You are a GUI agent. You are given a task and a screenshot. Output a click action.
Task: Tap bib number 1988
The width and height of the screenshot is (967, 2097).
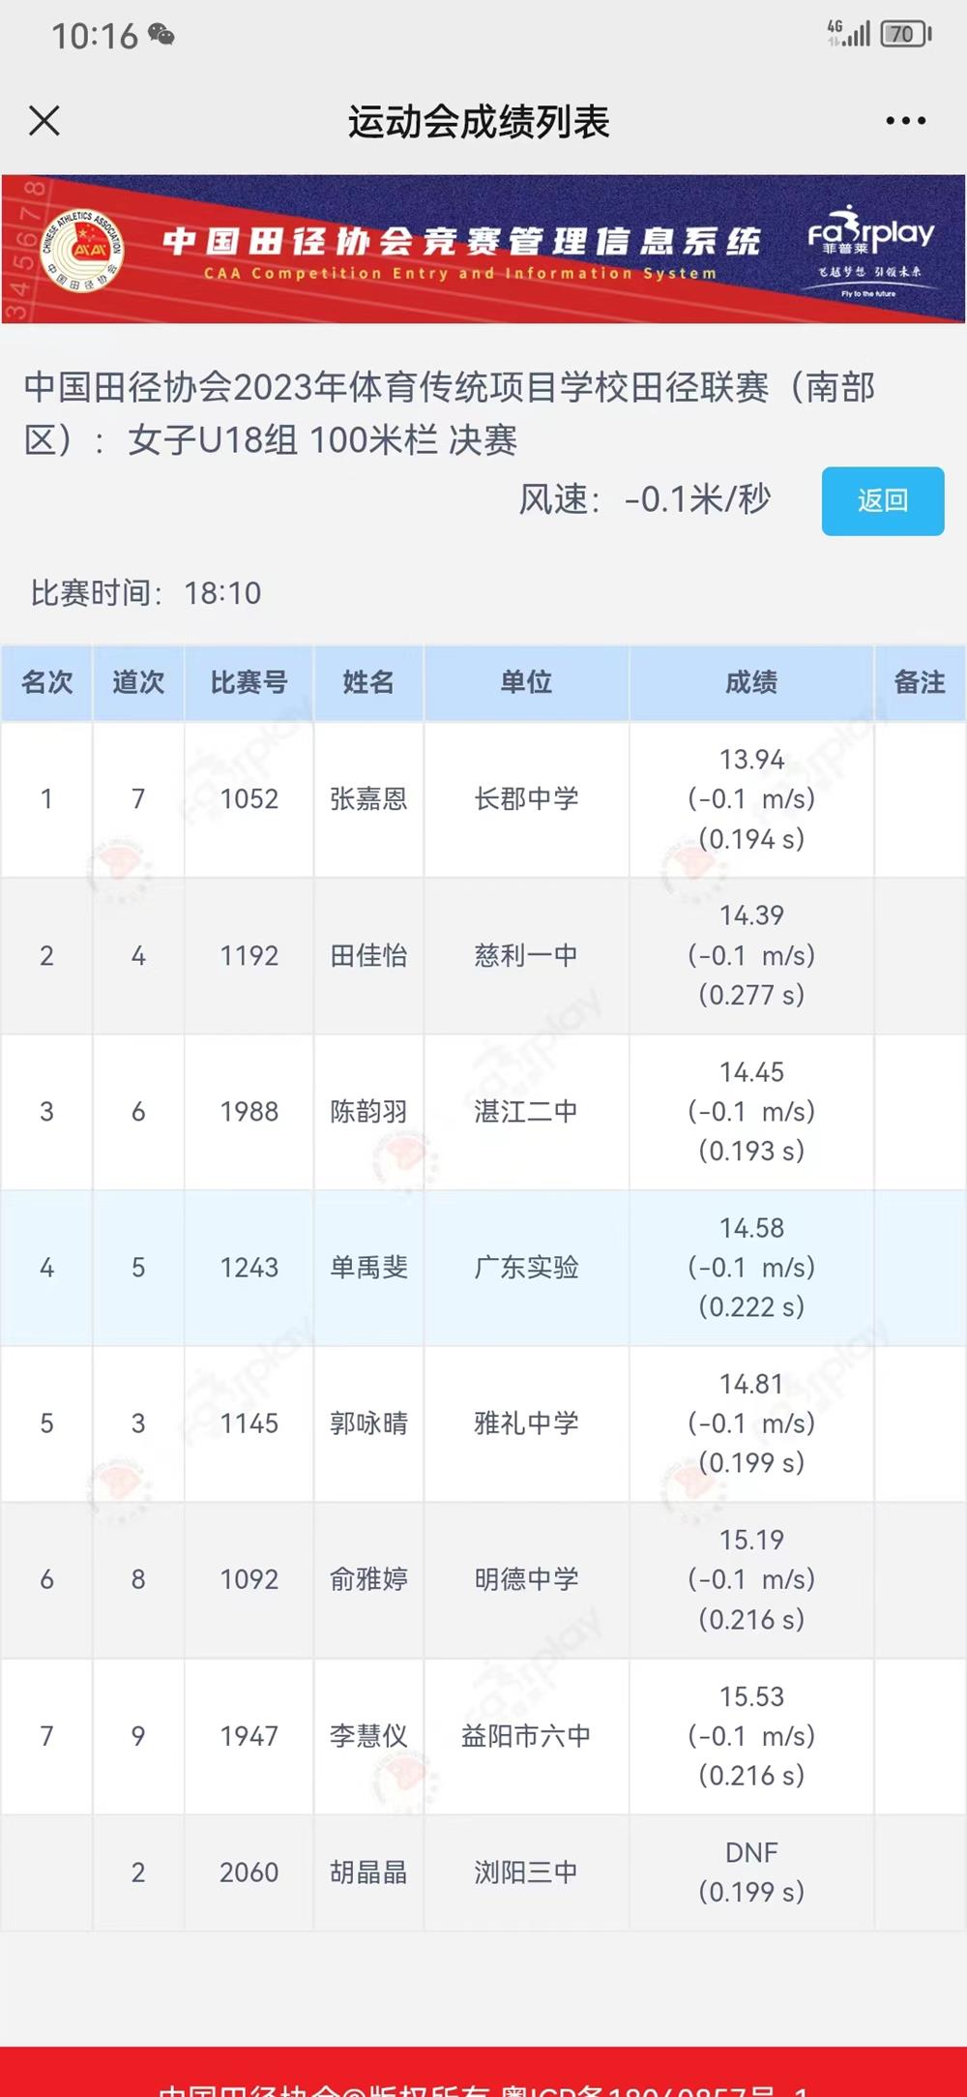(249, 1112)
